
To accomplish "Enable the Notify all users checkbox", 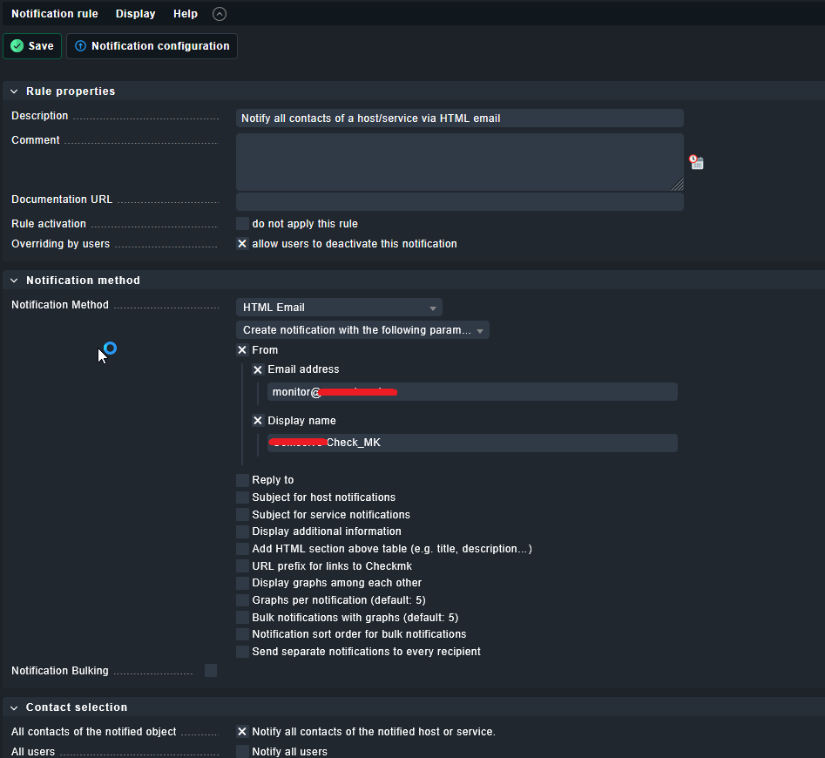I will [242, 751].
